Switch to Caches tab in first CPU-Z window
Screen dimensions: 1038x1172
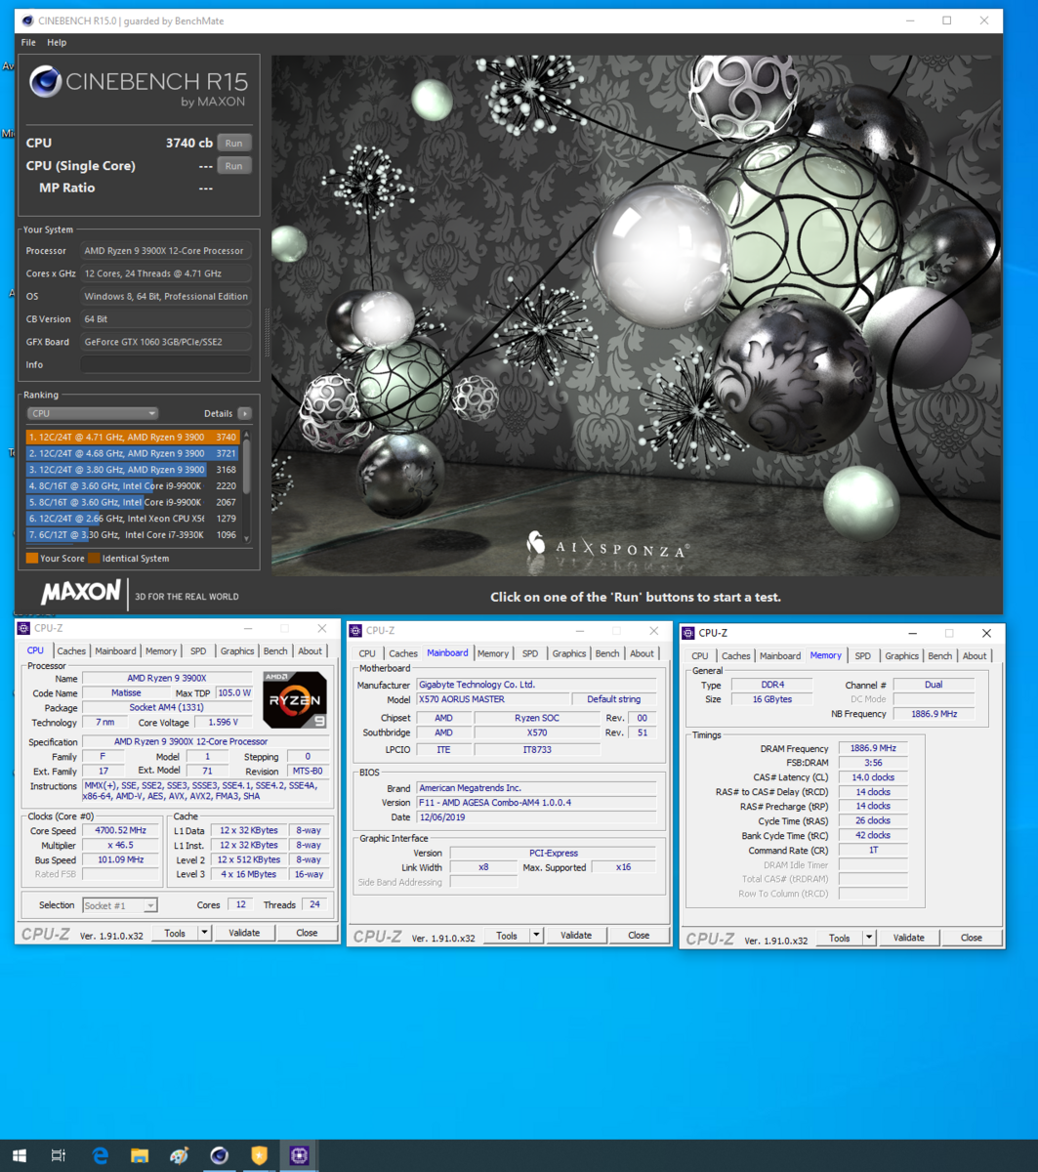tap(71, 650)
